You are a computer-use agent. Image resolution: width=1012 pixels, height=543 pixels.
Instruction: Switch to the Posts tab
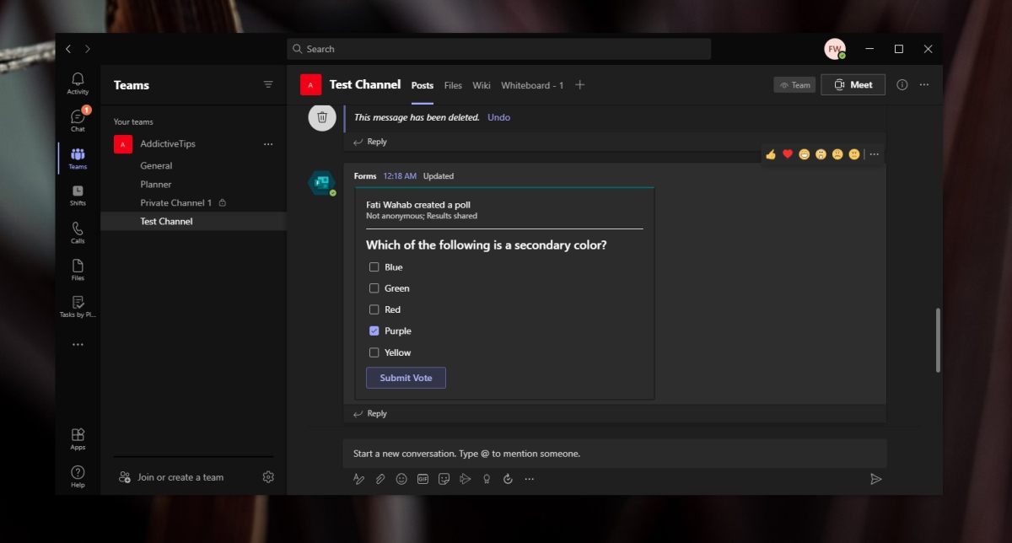(423, 85)
